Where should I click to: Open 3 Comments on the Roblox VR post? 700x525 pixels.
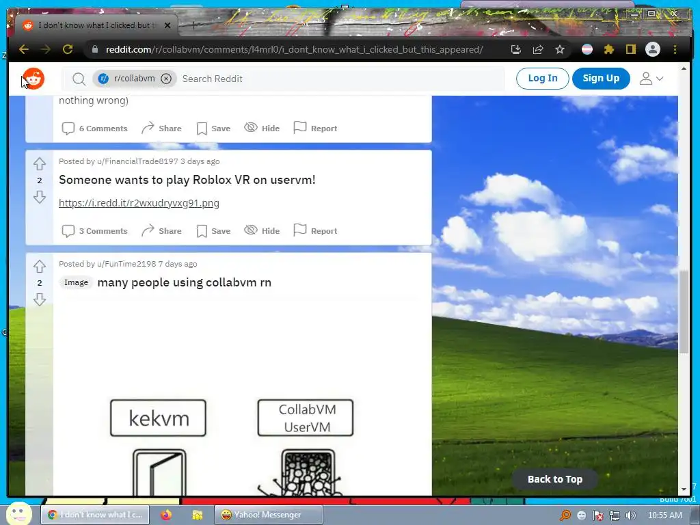pos(94,231)
